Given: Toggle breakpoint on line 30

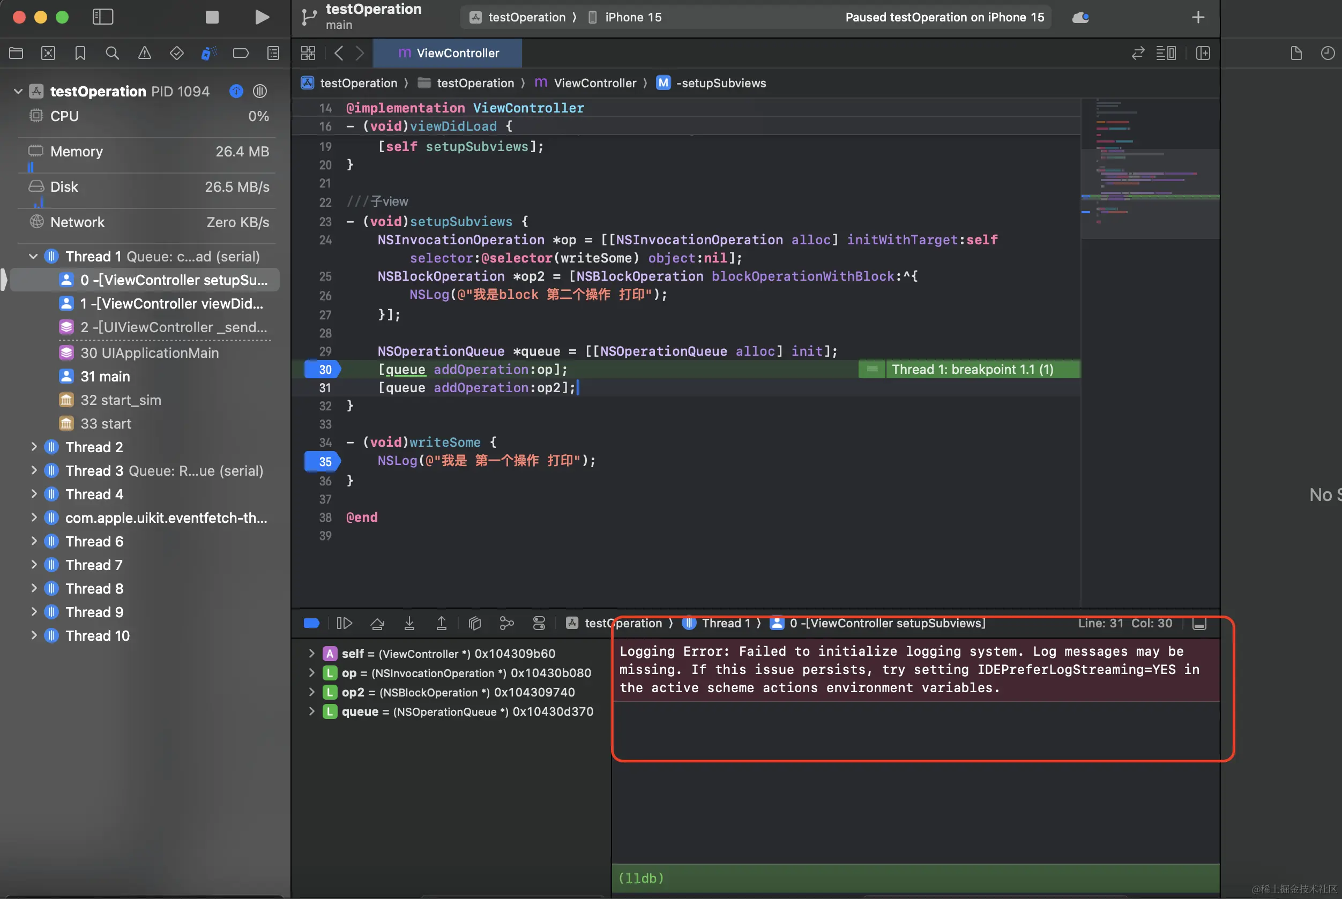Looking at the screenshot, I should tap(322, 370).
